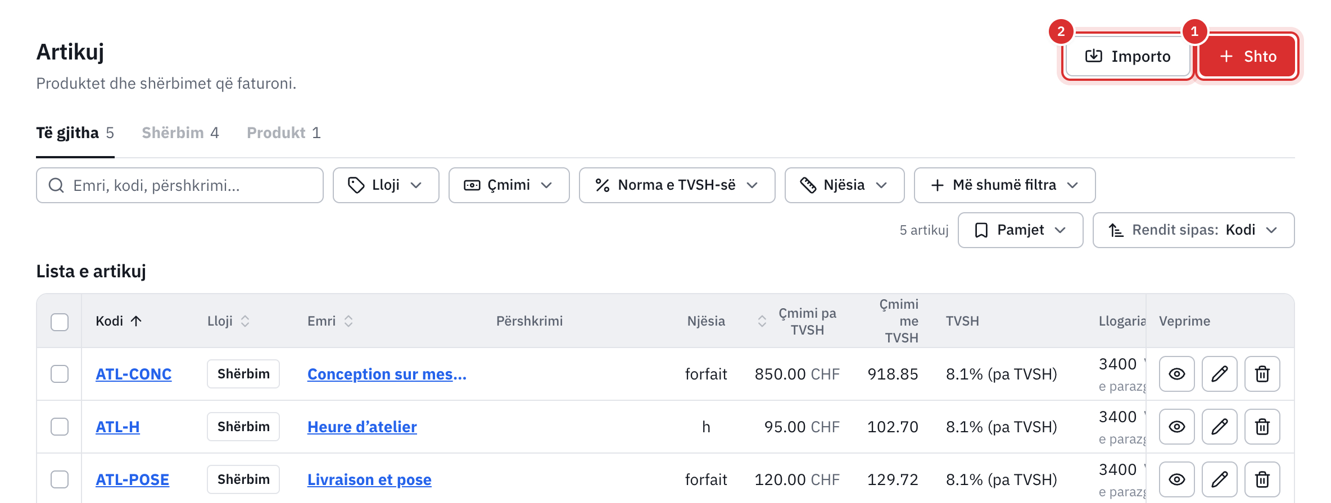The width and height of the screenshot is (1331, 503).
Task: Click Lloji column sort arrows
Action: click(245, 321)
